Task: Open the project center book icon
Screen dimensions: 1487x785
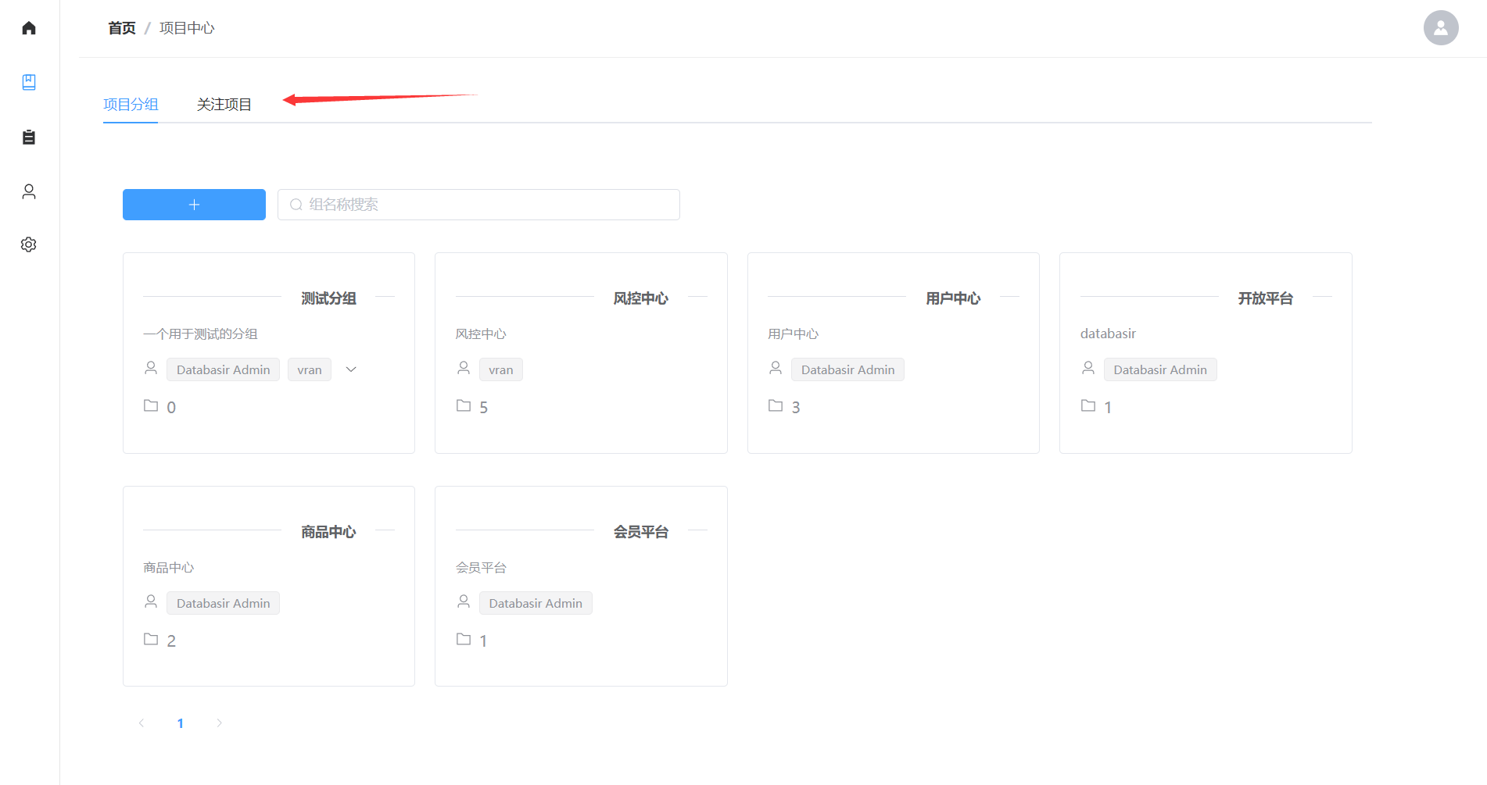Action: [29, 82]
